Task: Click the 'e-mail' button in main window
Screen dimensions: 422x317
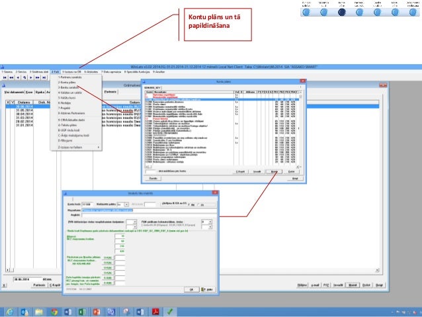Action: (315, 285)
